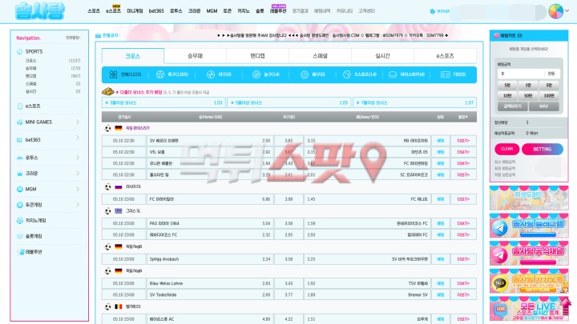Image resolution: width=577 pixels, height=324 pixels.
Task: Open 핸디캡 (967) in SPORTS sidebar list
Action: tap(53, 76)
